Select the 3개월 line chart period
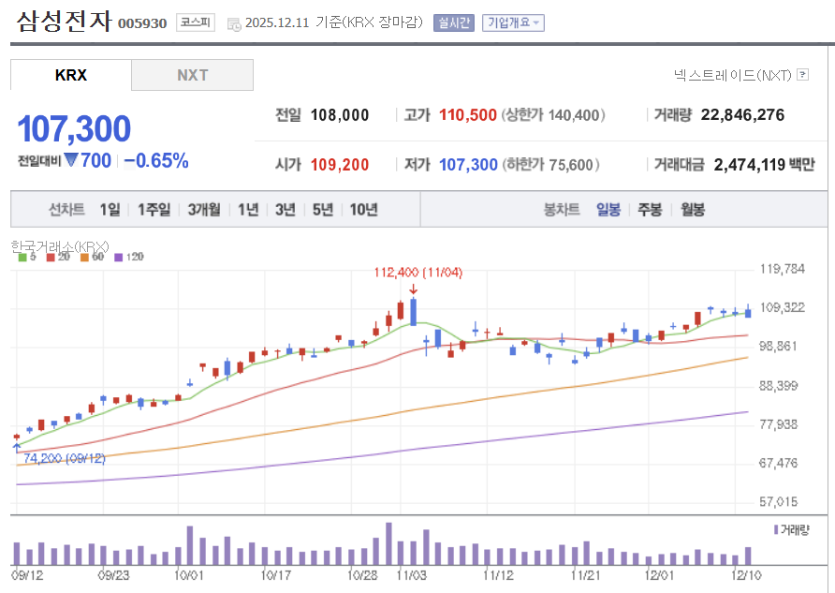Screen dimensions: 835x593 (204, 210)
